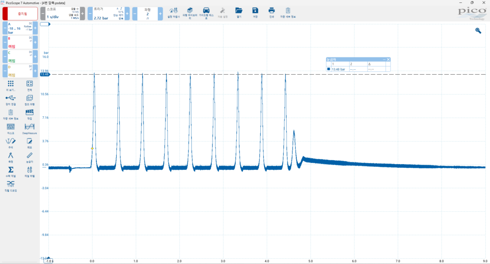Click the Print (인쇄) icon
490x264 pixels.
[x=271, y=11]
